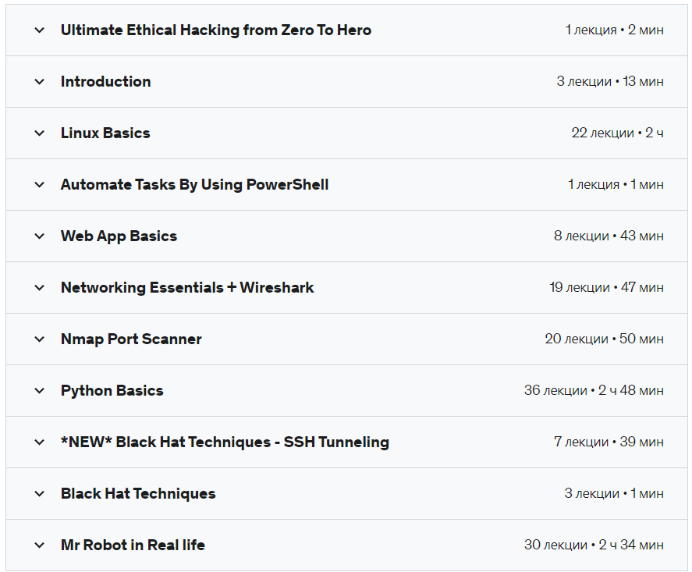Expand Automate Tasks By Using PowerShell chevron

pyautogui.click(x=40, y=185)
